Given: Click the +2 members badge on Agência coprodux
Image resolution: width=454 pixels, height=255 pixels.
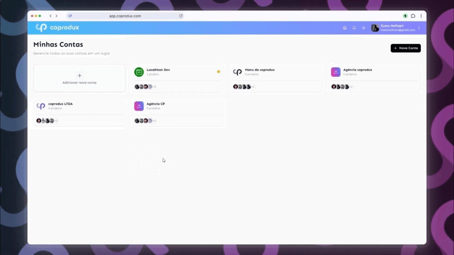Looking at the screenshot, I should 351,87.
